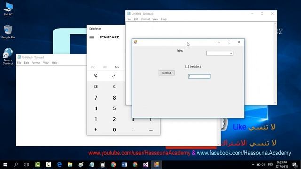
Task: Click the percent key in Calculator
Action: coord(96,76)
